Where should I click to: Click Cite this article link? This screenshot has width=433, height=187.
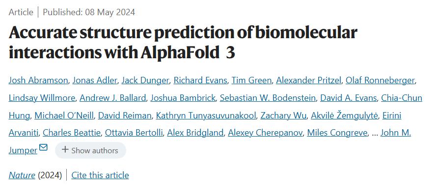click(100, 175)
